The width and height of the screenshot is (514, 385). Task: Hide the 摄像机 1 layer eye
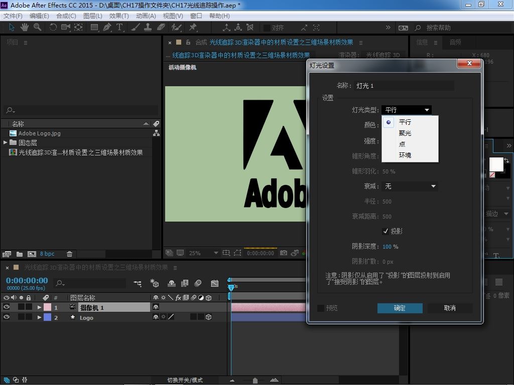pos(6,307)
